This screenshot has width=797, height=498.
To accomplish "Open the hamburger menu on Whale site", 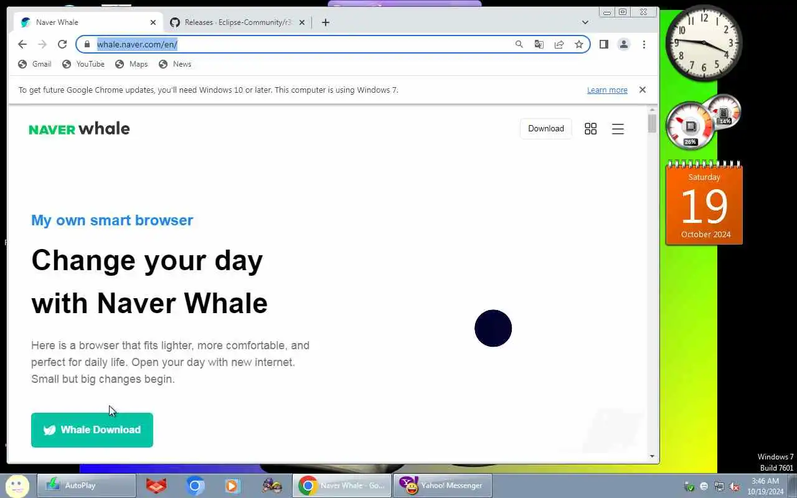I will coord(618,129).
